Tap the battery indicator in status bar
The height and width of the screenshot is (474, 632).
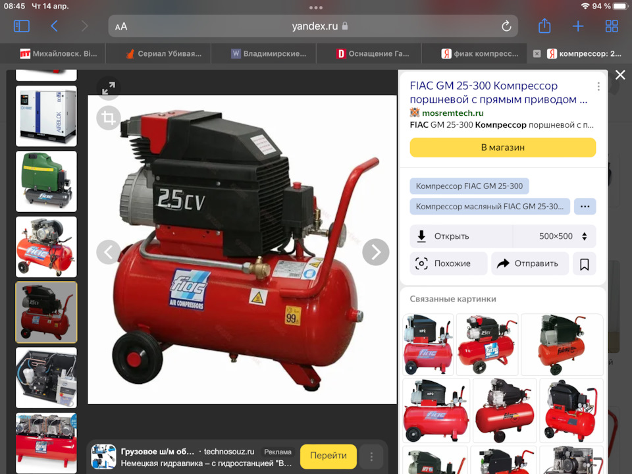point(620,6)
